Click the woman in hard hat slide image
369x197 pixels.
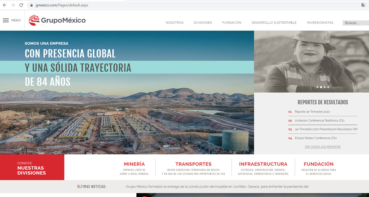[x=312, y=61]
